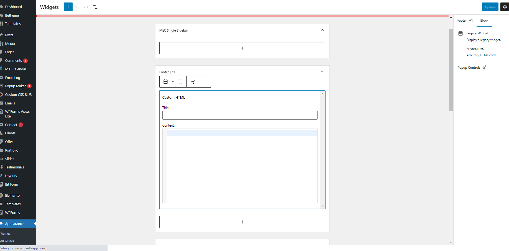Click Legacy Widget icon in sidebar panel

tap(461, 33)
